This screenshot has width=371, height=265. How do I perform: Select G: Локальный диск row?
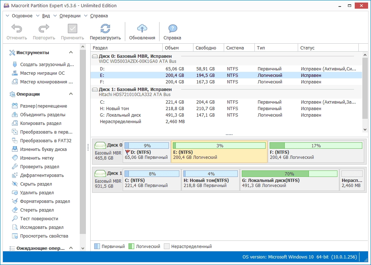[226, 115]
